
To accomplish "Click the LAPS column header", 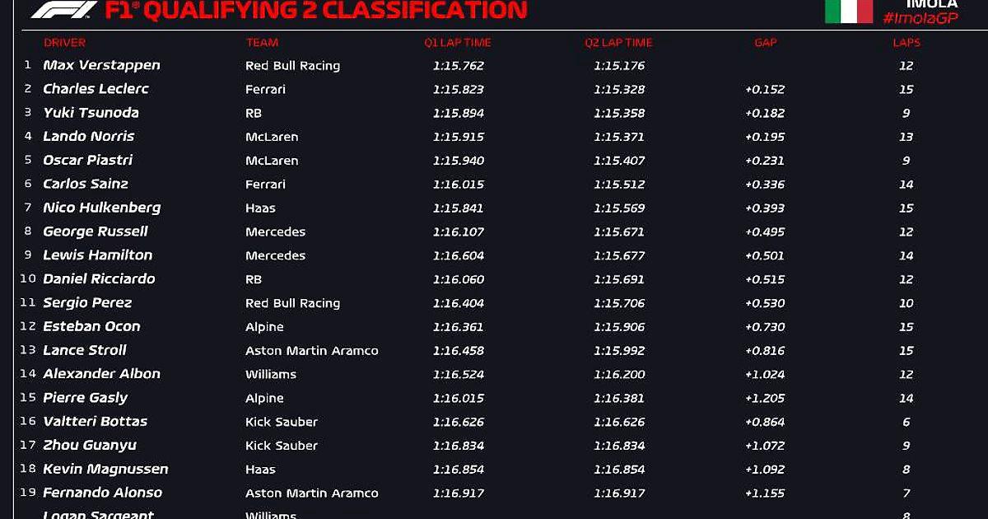I will click(x=906, y=43).
